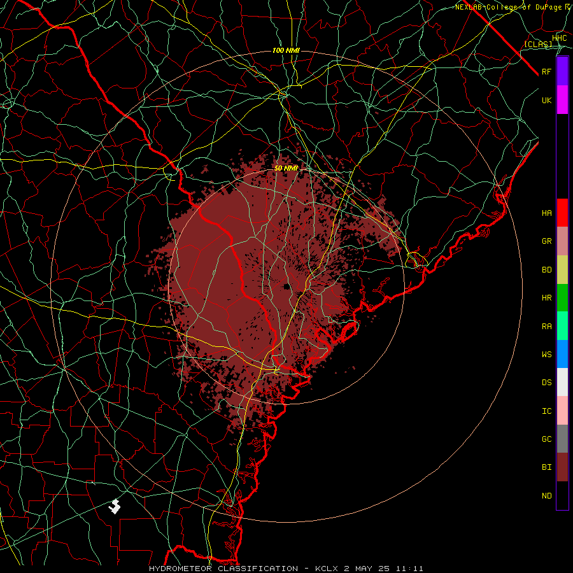Click the RA legend label
This screenshot has height=573, width=573.
coord(547,327)
